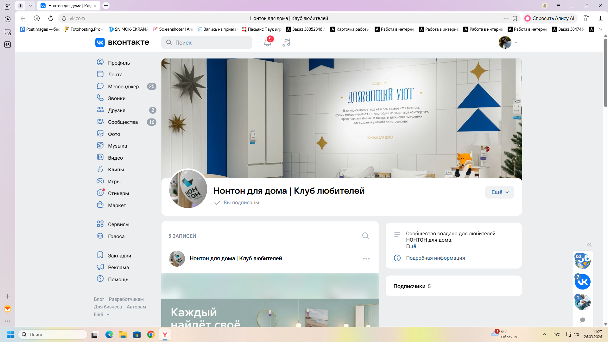Viewport: 608px width, 342px height.
Task: Open VK notifications bell icon
Action: [267, 43]
